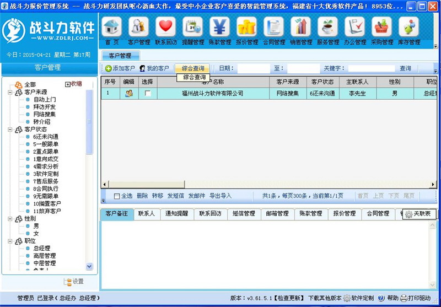Click the start date input field
The image size is (441, 307).
coord(254,68)
